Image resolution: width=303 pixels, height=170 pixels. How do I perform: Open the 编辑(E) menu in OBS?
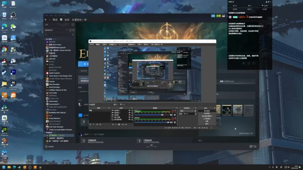coord(98,45)
